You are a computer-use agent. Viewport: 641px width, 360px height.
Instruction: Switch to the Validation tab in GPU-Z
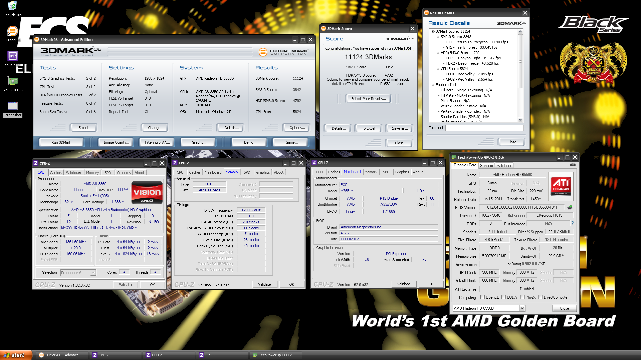(x=504, y=166)
